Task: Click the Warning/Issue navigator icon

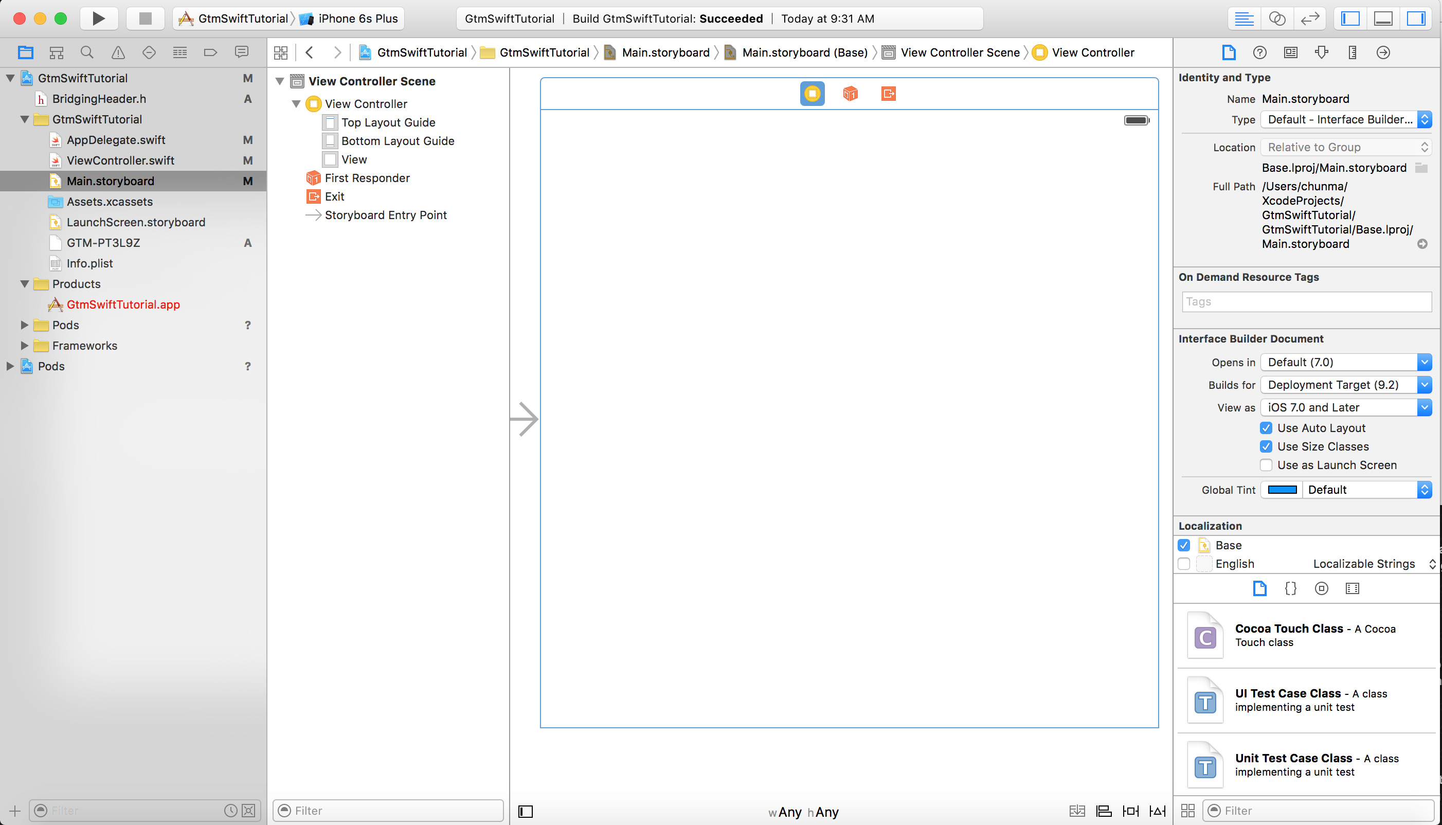Action: point(118,52)
